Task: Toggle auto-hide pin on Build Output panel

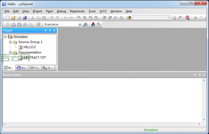Action: point(200,75)
